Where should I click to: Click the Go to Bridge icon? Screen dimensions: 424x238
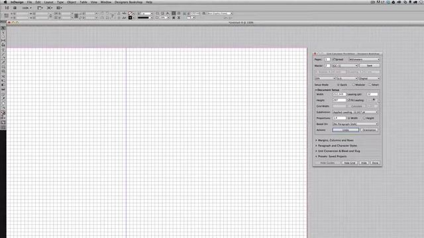click(15, 8)
